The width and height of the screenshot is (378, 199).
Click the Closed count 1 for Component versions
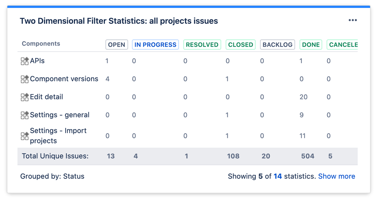tap(227, 79)
